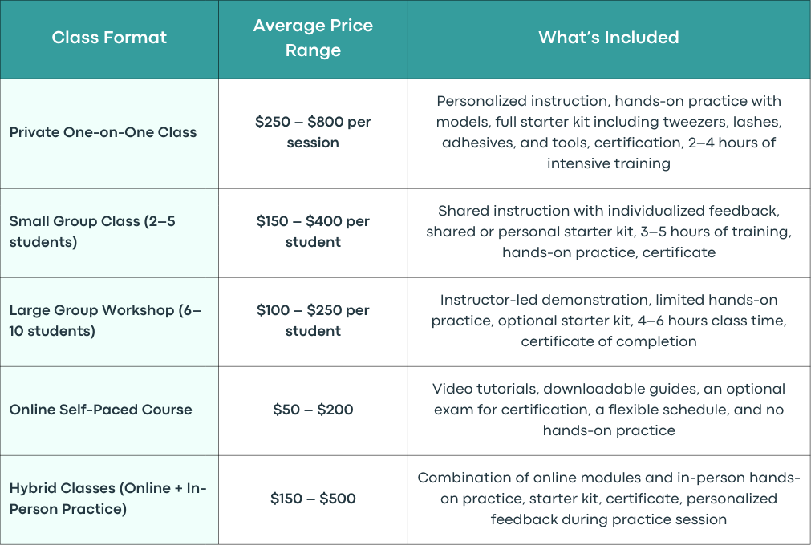Select the Hybrid Classes row label

(109, 499)
